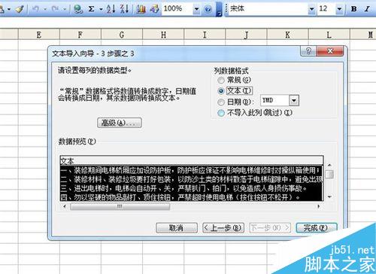Select column I header
This screenshot has height=274, width=376.
coord(205,35)
